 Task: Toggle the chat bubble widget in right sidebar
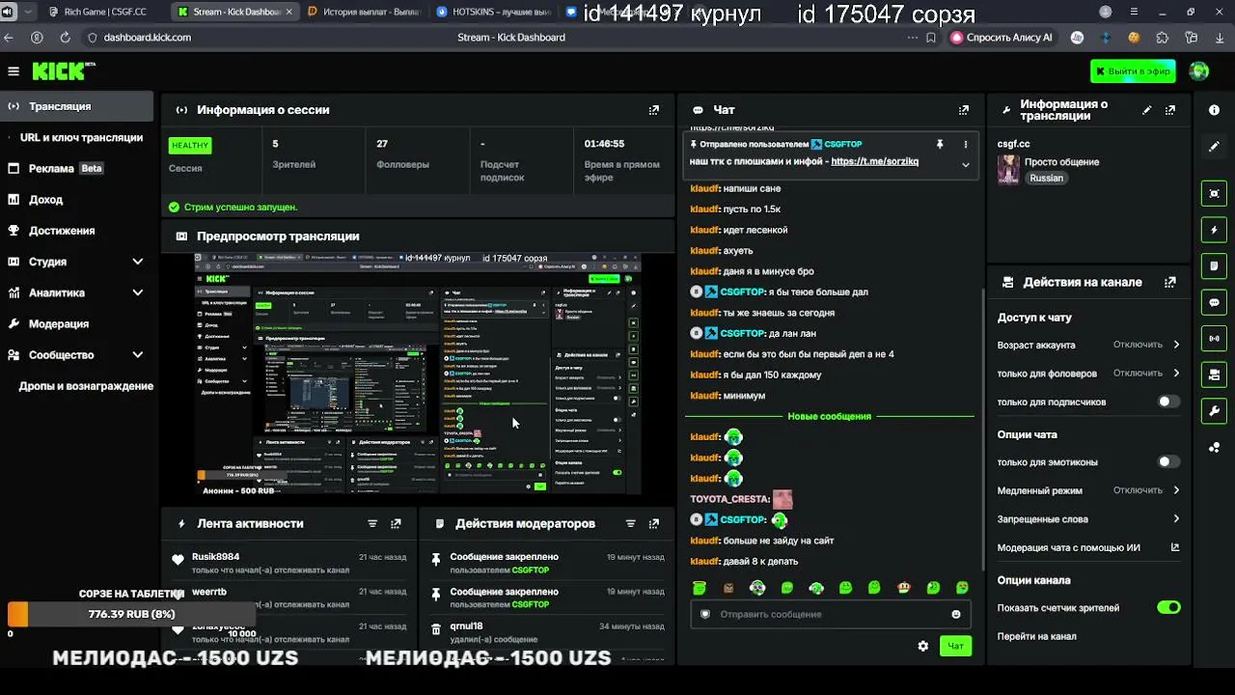1214,302
